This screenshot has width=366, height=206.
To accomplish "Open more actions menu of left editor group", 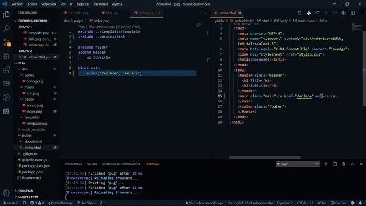I will coord(205,13).
